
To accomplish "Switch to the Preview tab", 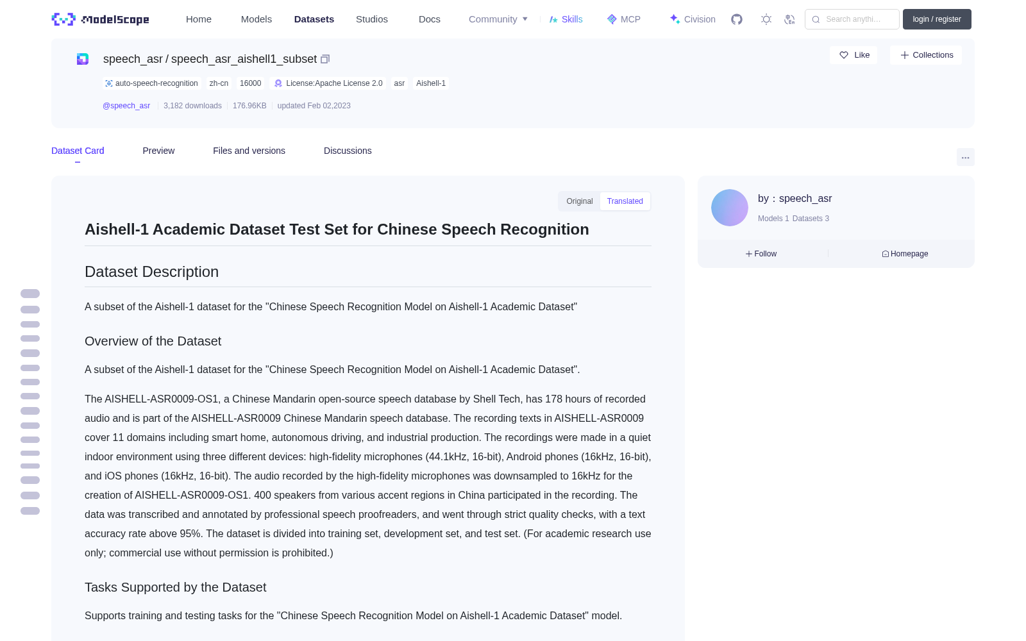I will (158, 151).
